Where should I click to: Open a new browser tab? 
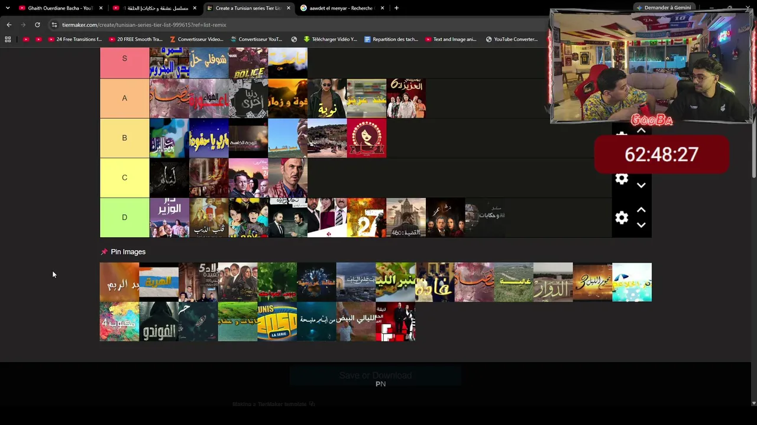(396, 8)
